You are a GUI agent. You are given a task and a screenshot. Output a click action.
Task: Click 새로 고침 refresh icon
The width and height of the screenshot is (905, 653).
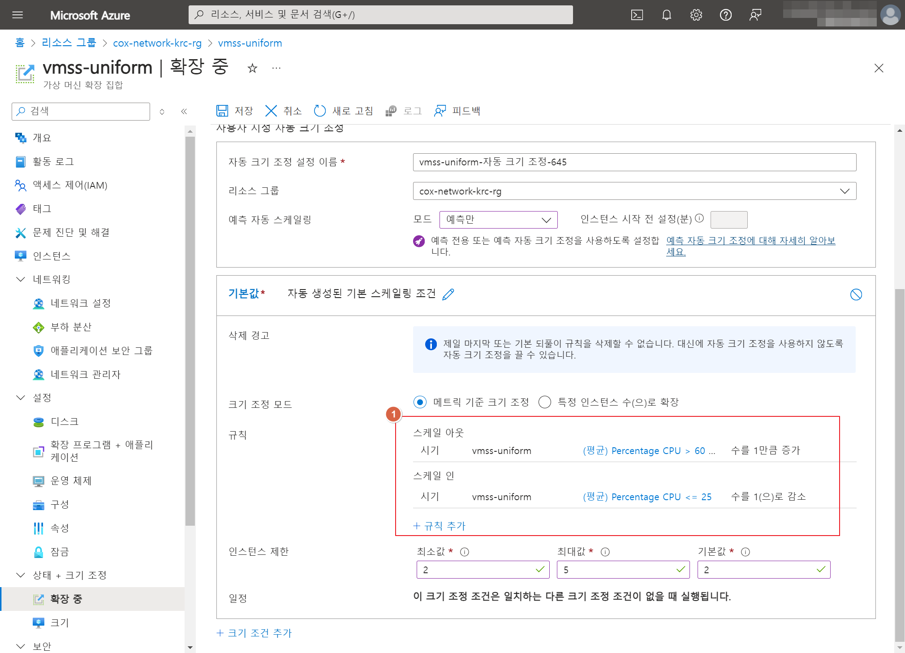click(x=319, y=111)
